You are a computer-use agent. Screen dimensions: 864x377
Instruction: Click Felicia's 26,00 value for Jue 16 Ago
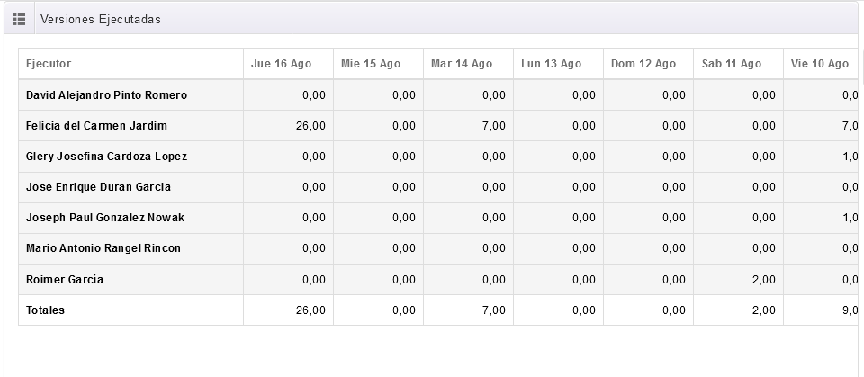pyautogui.click(x=310, y=126)
